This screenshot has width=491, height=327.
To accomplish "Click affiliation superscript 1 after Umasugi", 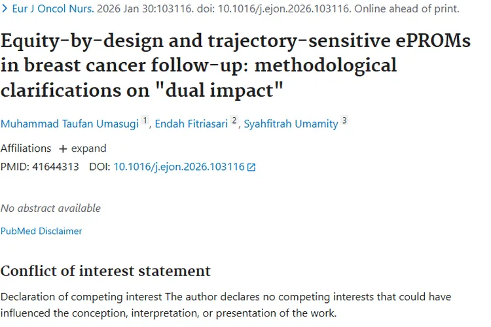I will tap(145, 121).
